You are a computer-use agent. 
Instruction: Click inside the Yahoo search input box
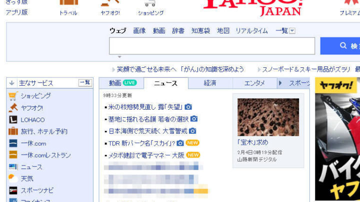coord(212,46)
